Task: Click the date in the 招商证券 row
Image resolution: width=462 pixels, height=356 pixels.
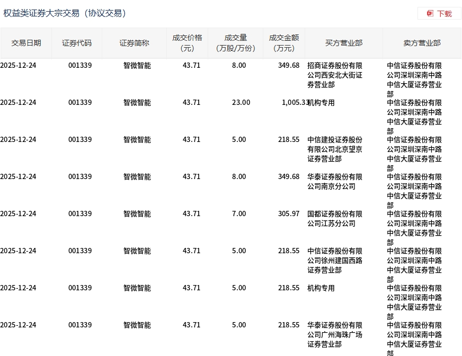Action: point(18,65)
